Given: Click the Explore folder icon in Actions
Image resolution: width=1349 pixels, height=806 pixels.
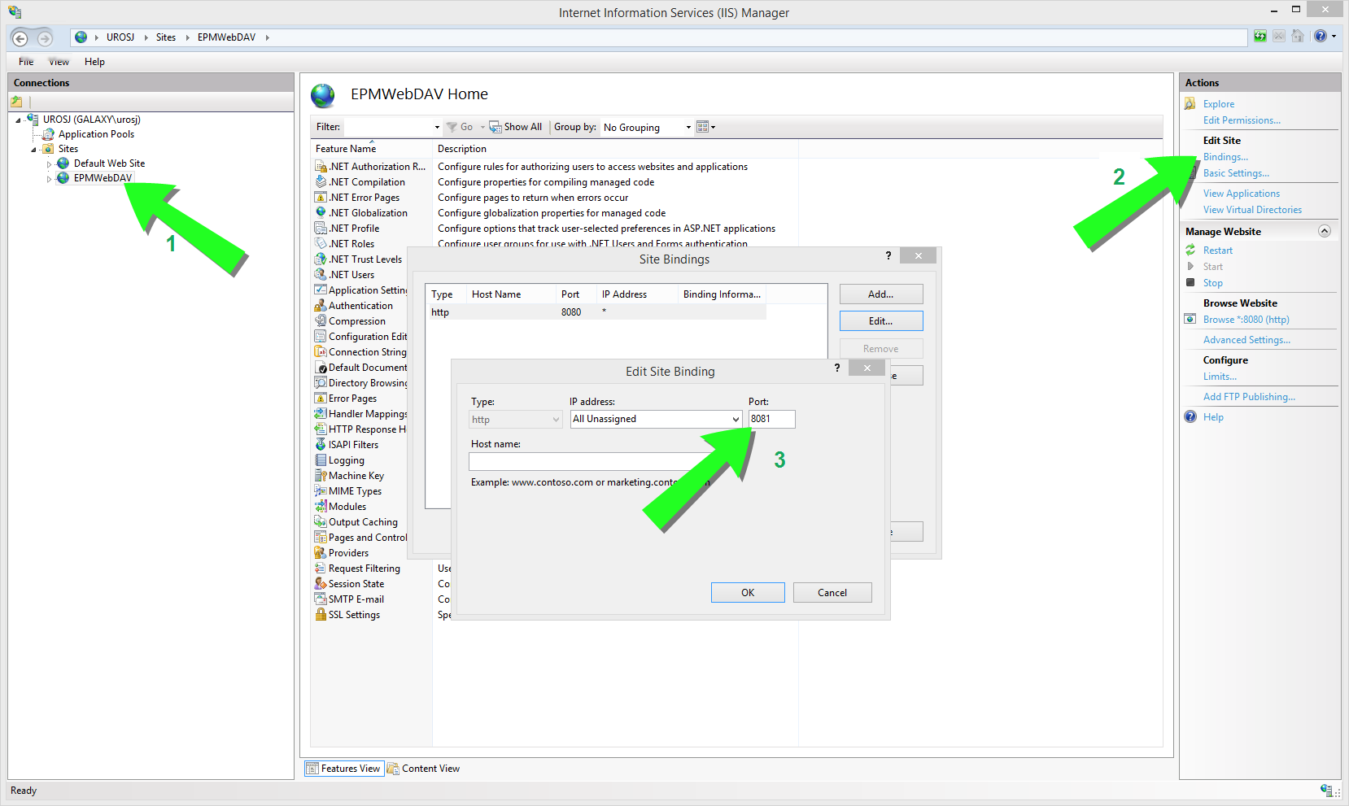Looking at the screenshot, I should coord(1190,104).
